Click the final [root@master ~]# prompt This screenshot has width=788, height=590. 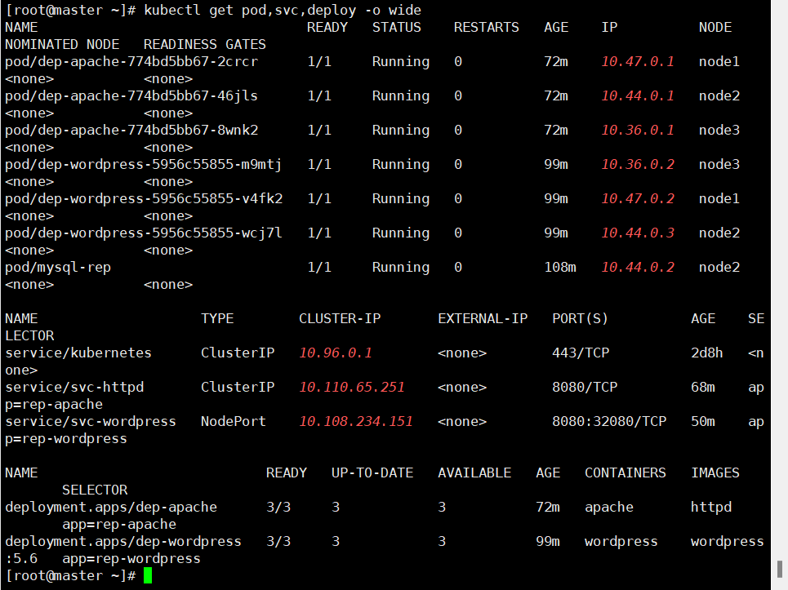pyautogui.click(x=70, y=575)
